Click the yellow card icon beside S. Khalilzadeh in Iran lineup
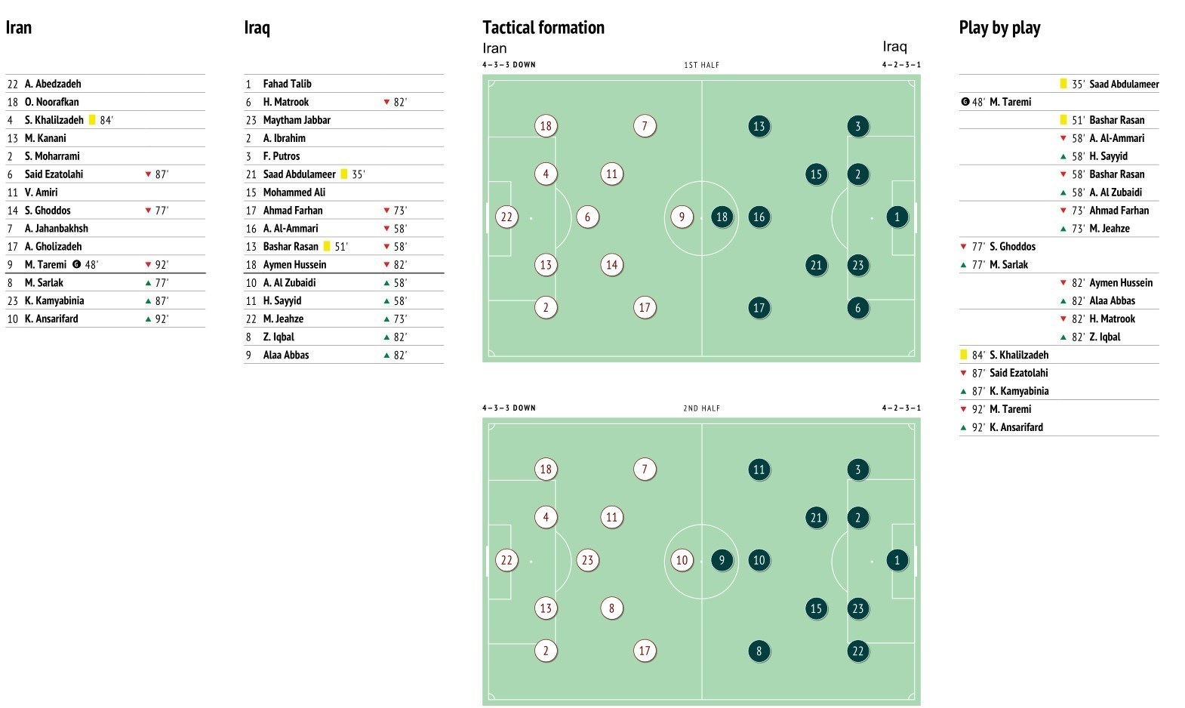1185x708 pixels. [x=92, y=120]
